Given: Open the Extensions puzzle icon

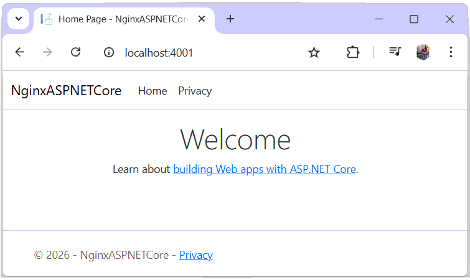Looking at the screenshot, I should pyautogui.click(x=353, y=52).
